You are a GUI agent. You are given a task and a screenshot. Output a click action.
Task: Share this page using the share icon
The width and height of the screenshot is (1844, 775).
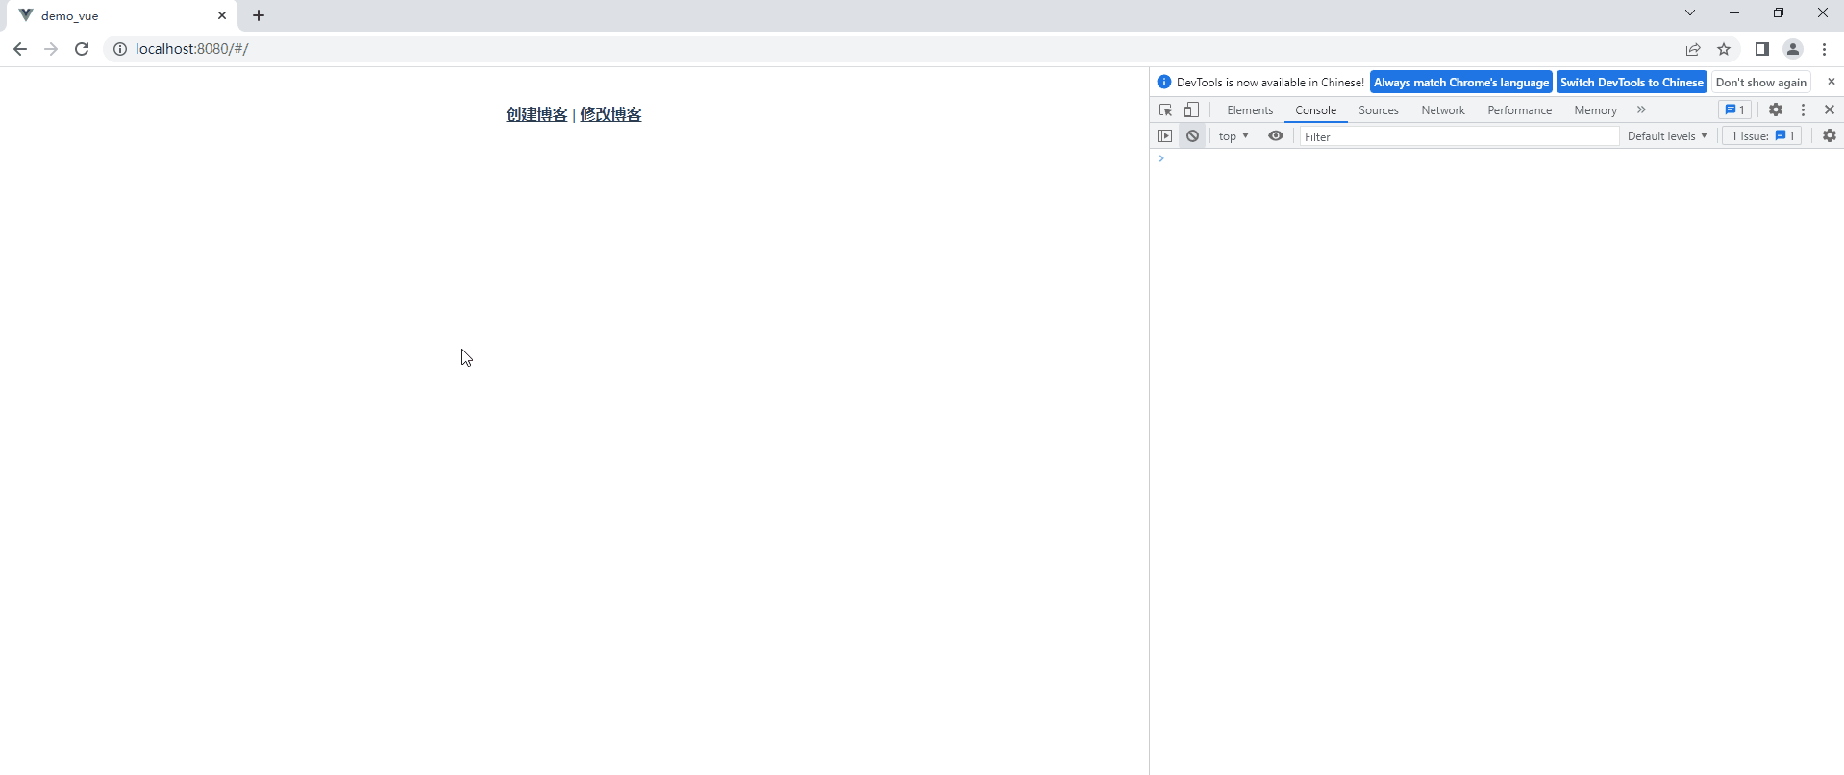click(x=1693, y=49)
